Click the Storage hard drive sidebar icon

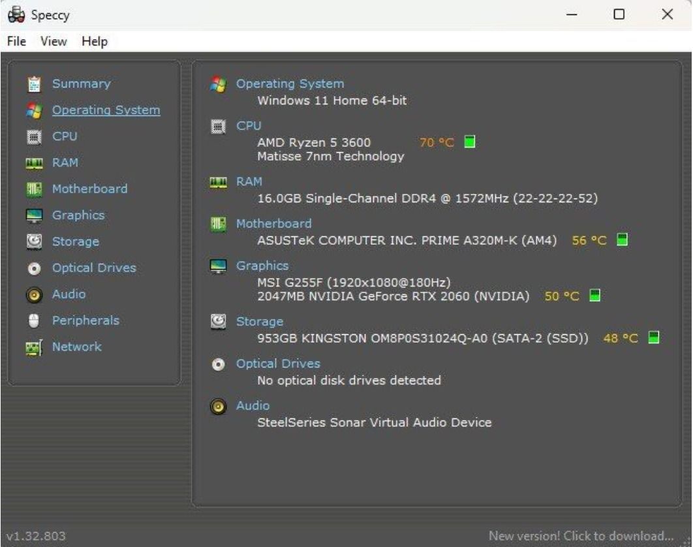pyautogui.click(x=34, y=242)
